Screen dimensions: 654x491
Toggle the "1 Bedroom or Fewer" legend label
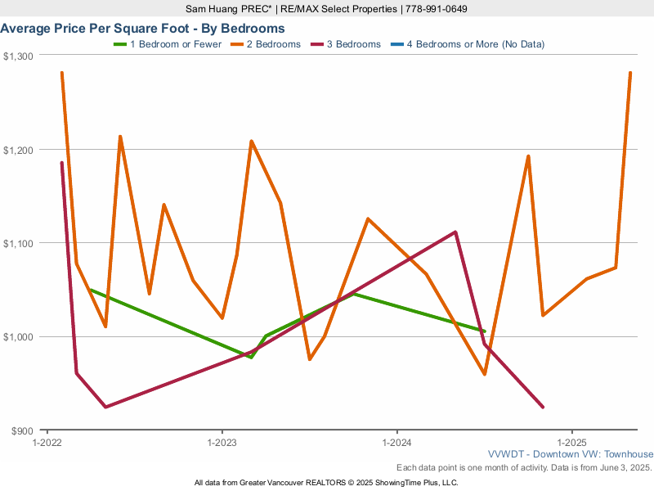coord(176,44)
